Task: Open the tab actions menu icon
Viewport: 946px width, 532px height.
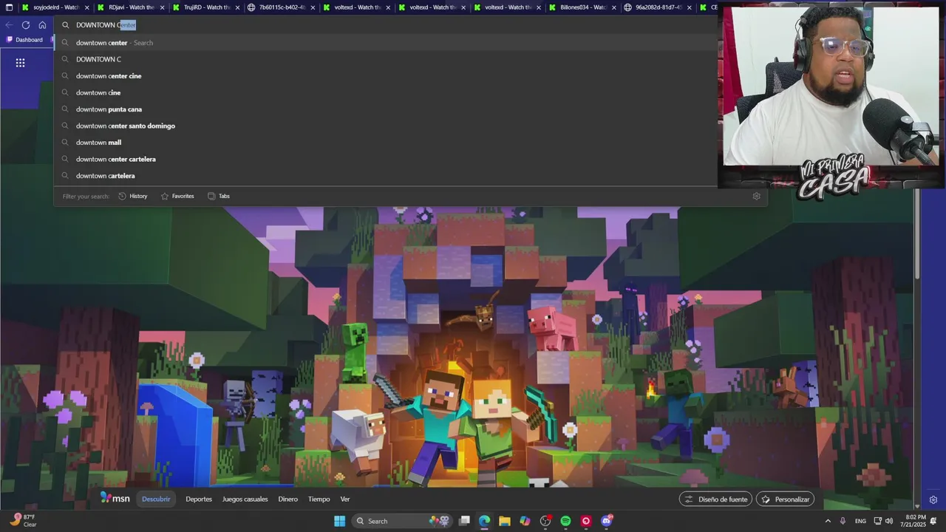Action: coord(9,7)
